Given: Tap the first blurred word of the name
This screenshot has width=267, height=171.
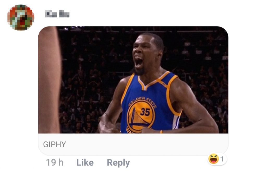Looking at the screenshot, I should pyautogui.click(x=51, y=14).
